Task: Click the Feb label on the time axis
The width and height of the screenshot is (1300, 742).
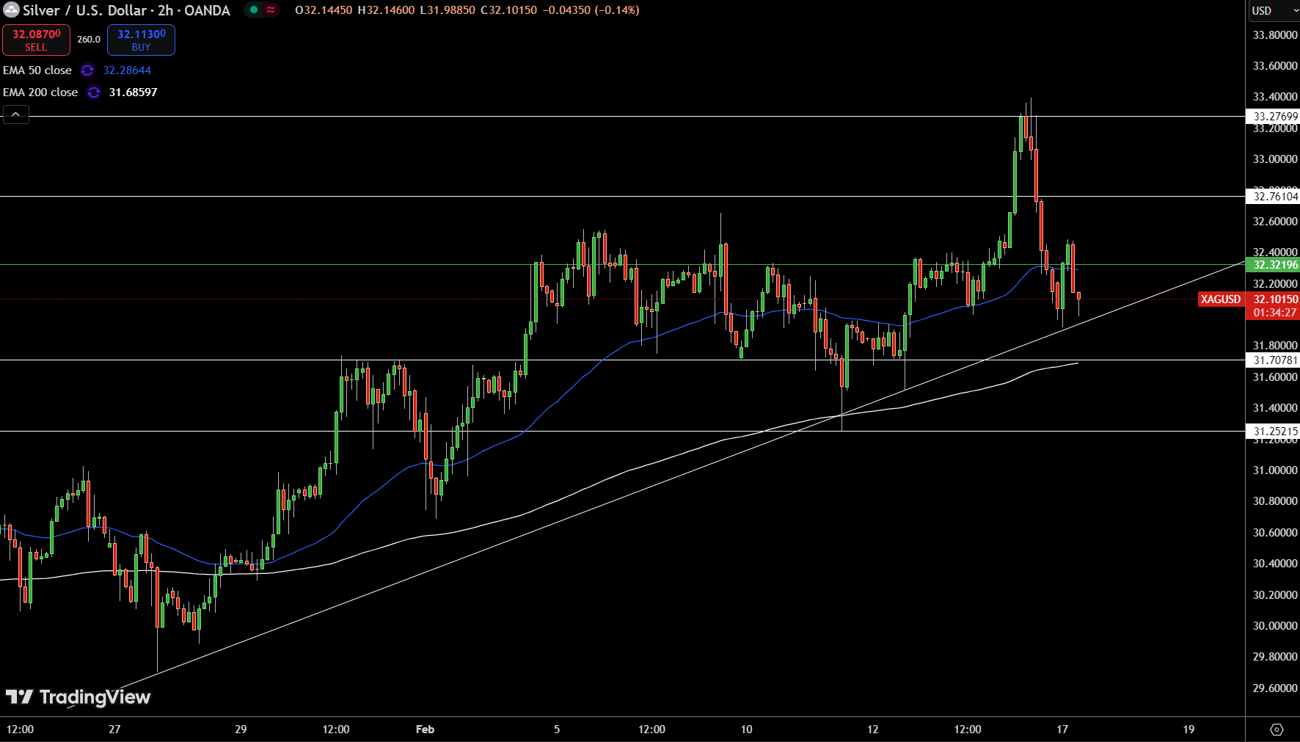Action: pyautogui.click(x=425, y=729)
